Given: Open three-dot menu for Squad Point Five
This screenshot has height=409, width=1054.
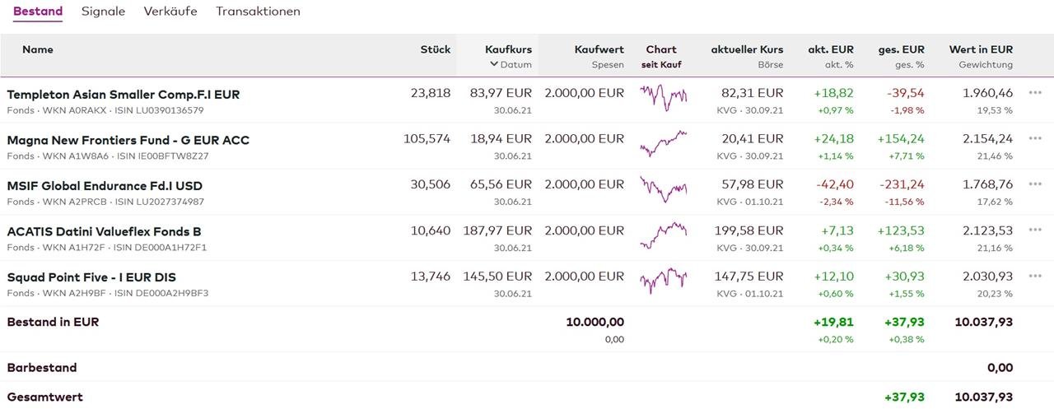Looking at the screenshot, I should coord(1035,277).
